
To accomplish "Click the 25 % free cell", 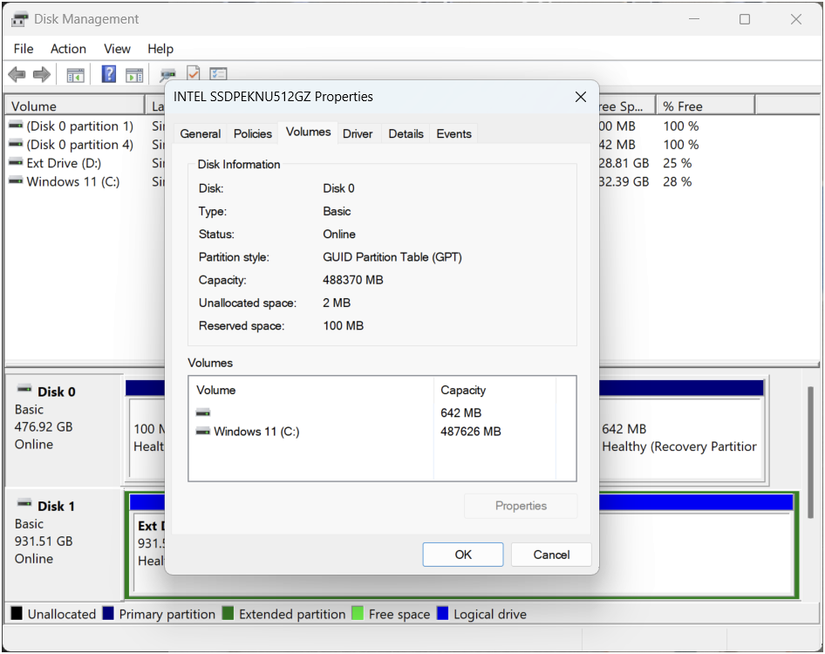I will (x=677, y=163).
